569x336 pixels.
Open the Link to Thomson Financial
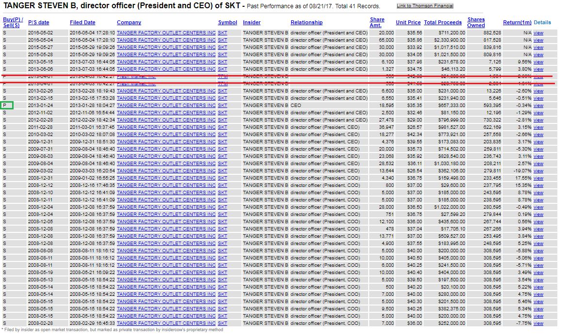(x=424, y=6)
